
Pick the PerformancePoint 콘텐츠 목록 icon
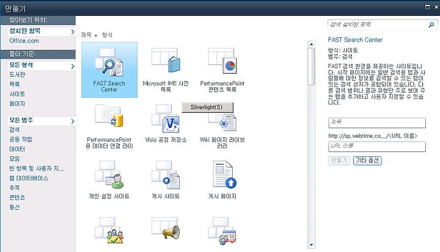click(x=222, y=61)
